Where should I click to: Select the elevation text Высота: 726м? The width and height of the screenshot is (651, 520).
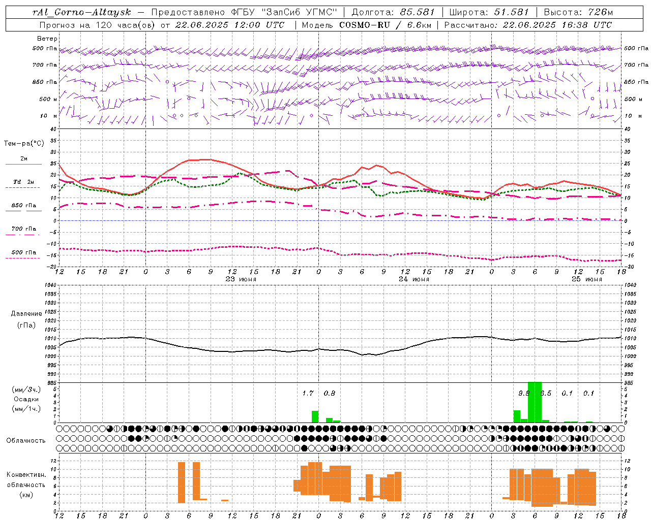pyautogui.click(x=579, y=12)
